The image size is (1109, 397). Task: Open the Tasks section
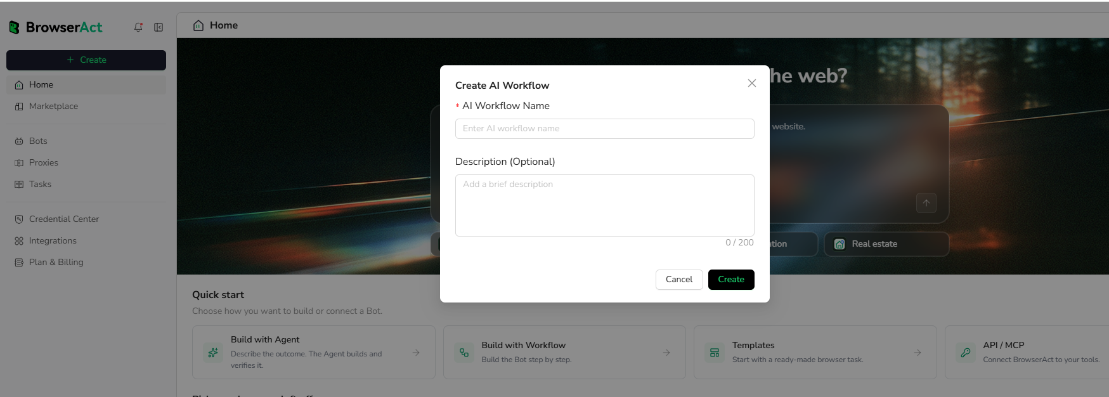tap(86, 185)
